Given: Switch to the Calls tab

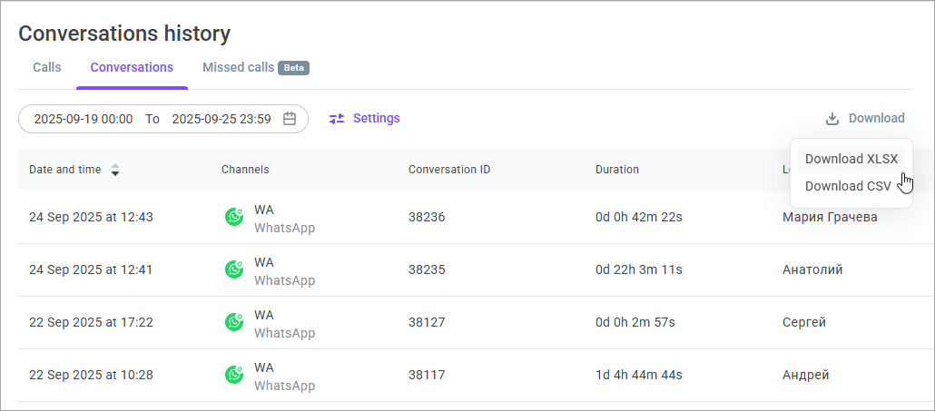Looking at the screenshot, I should click(x=47, y=67).
